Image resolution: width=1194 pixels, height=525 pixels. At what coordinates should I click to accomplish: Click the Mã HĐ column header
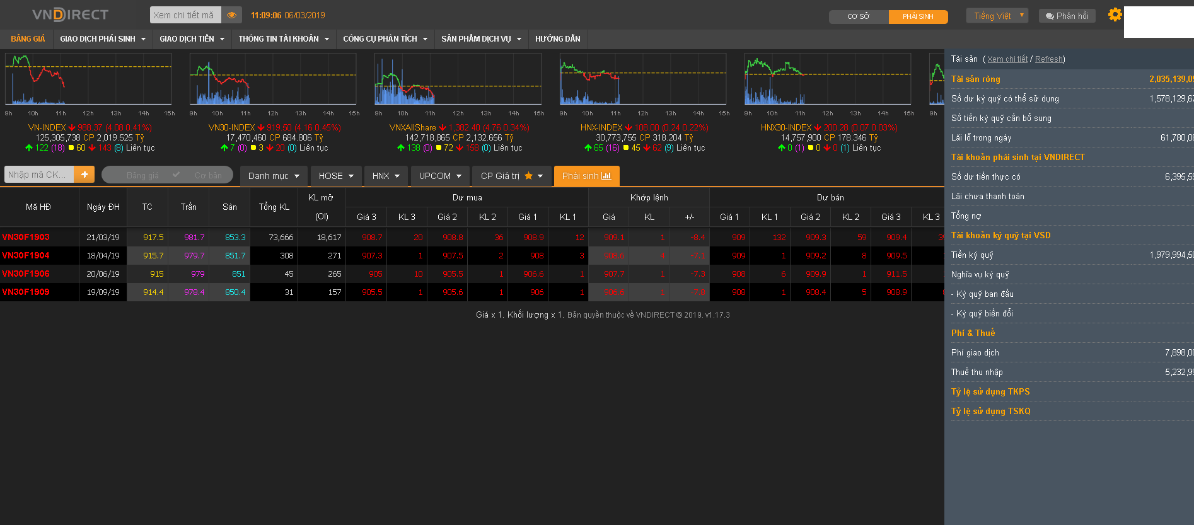[x=38, y=207]
